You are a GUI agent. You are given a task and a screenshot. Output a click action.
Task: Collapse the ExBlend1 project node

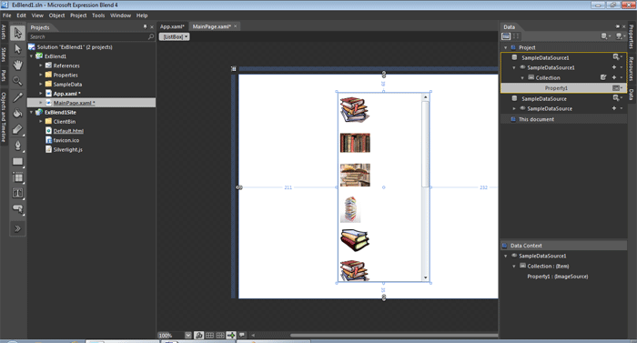pyautogui.click(x=32, y=56)
